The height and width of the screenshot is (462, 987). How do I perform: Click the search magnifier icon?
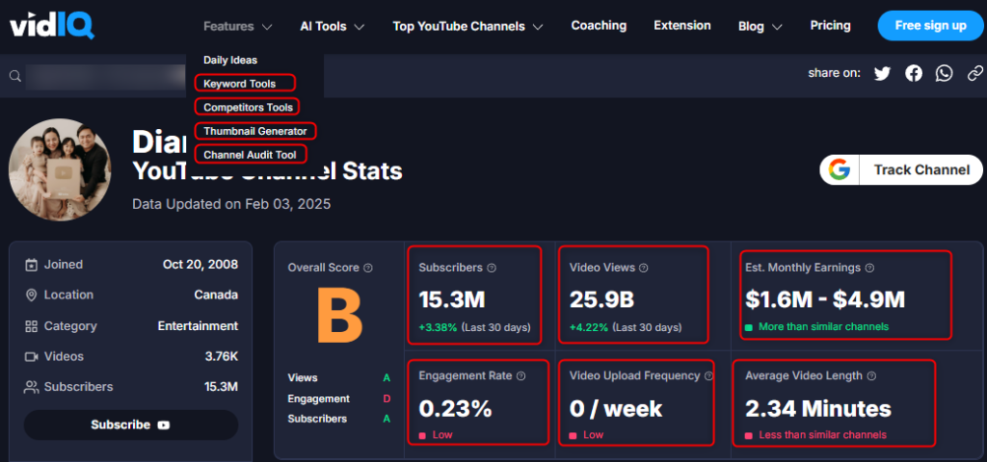15,76
